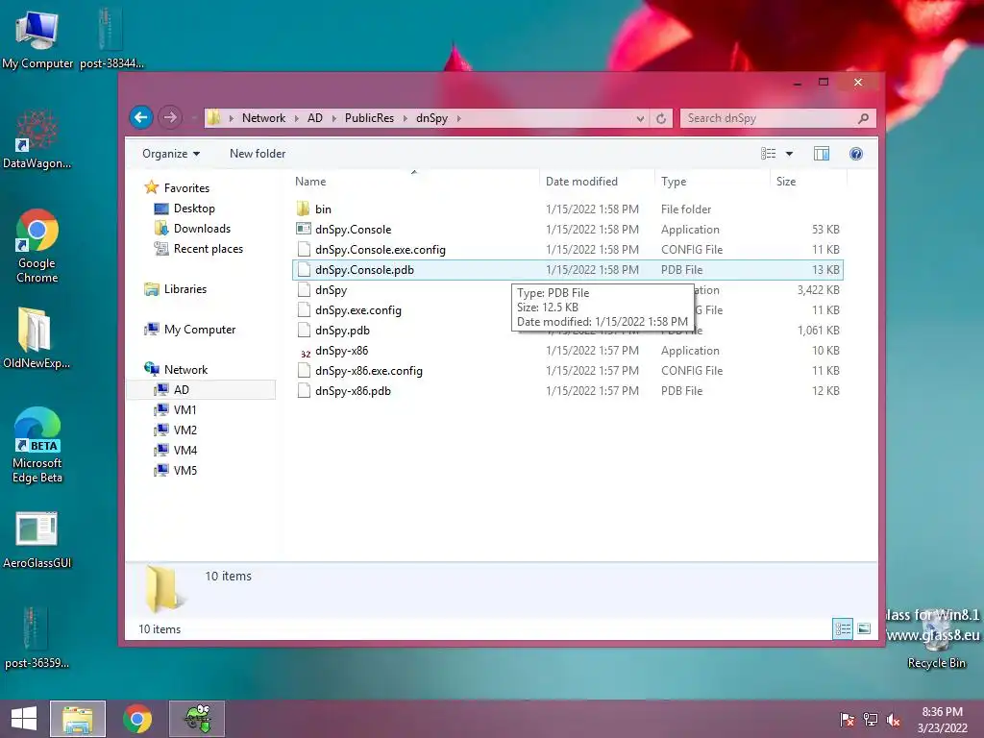Switch to large icons view in status bar
984x738 pixels.
pyautogui.click(x=864, y=628)
